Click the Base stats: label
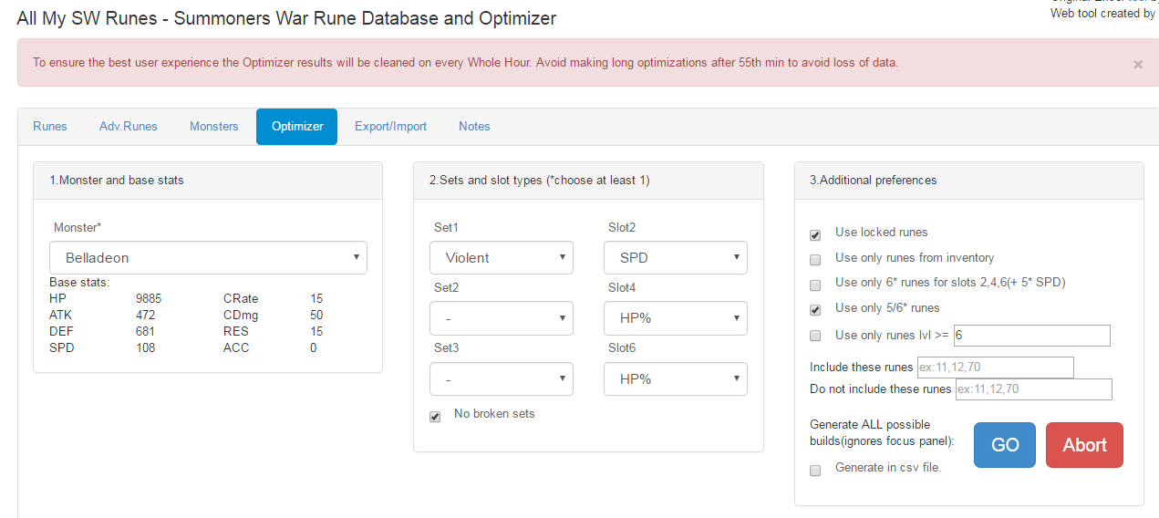1159x518 pixels. click(79, 283)
